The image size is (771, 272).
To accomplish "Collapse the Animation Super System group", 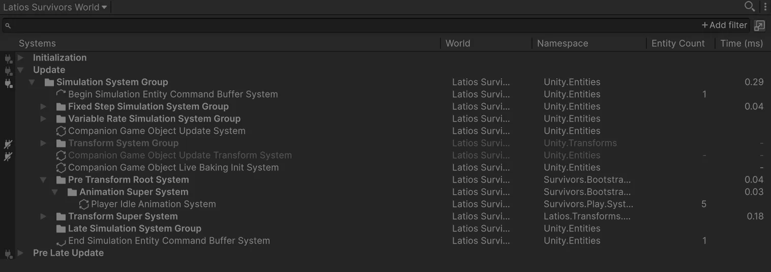I will tap(55, 192).
